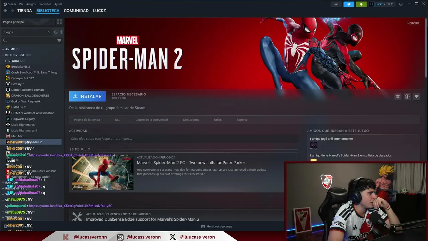The image size is (428, 241).
Task: Open the Soporte link
Action: coord(242,119)
